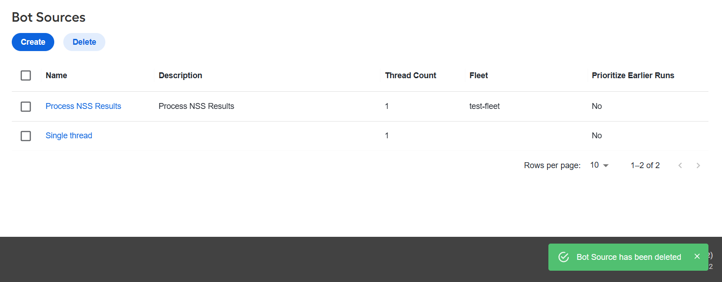722x282 pixels.
Task: Sort by Prioritize Earlier Runs column header
Action: point(633,75)
